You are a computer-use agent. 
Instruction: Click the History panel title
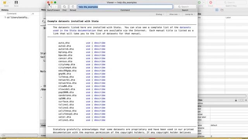click(5, 10)
